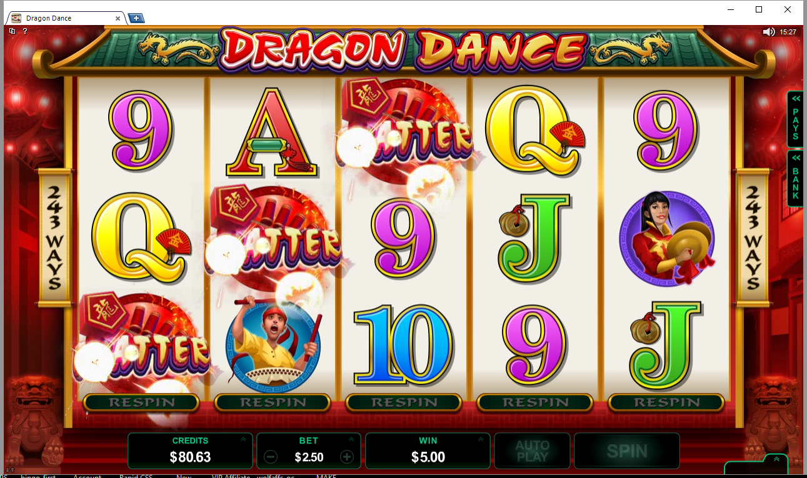Toggle AUTO PLAY mode

coord(532,451)
